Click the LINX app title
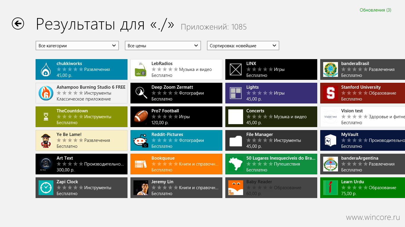405x227 pixels. coord(251,64)
